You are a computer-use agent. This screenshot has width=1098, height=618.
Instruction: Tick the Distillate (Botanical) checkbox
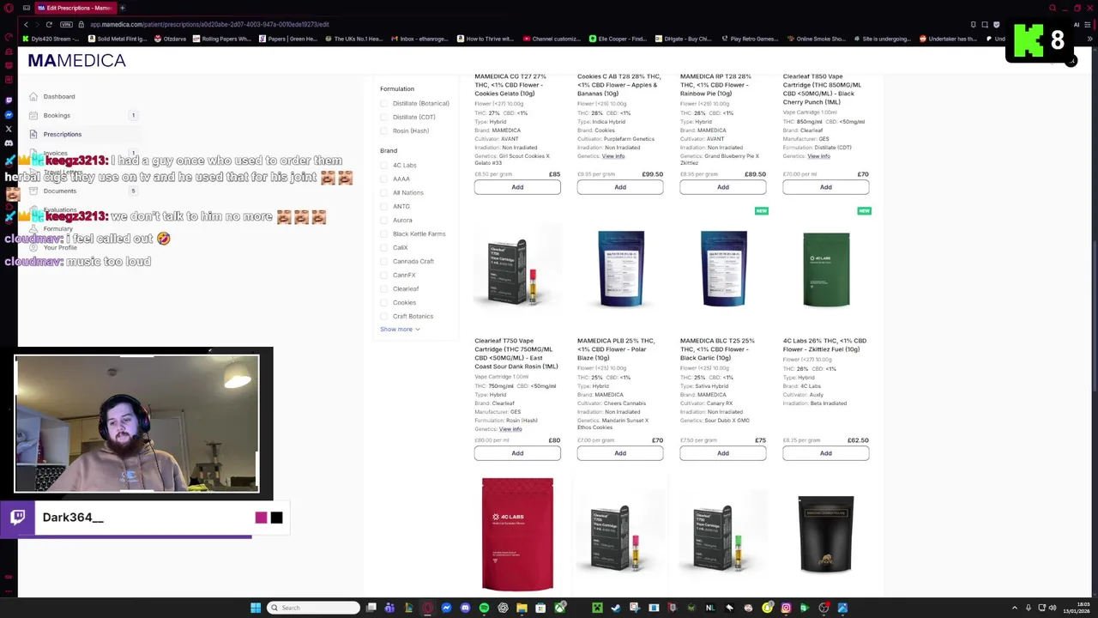click(384, 103)
